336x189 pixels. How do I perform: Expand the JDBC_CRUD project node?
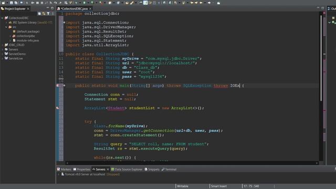(2, 45)
